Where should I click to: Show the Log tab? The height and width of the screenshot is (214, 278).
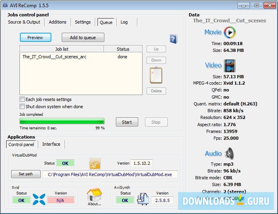click(x=124, y=22)
